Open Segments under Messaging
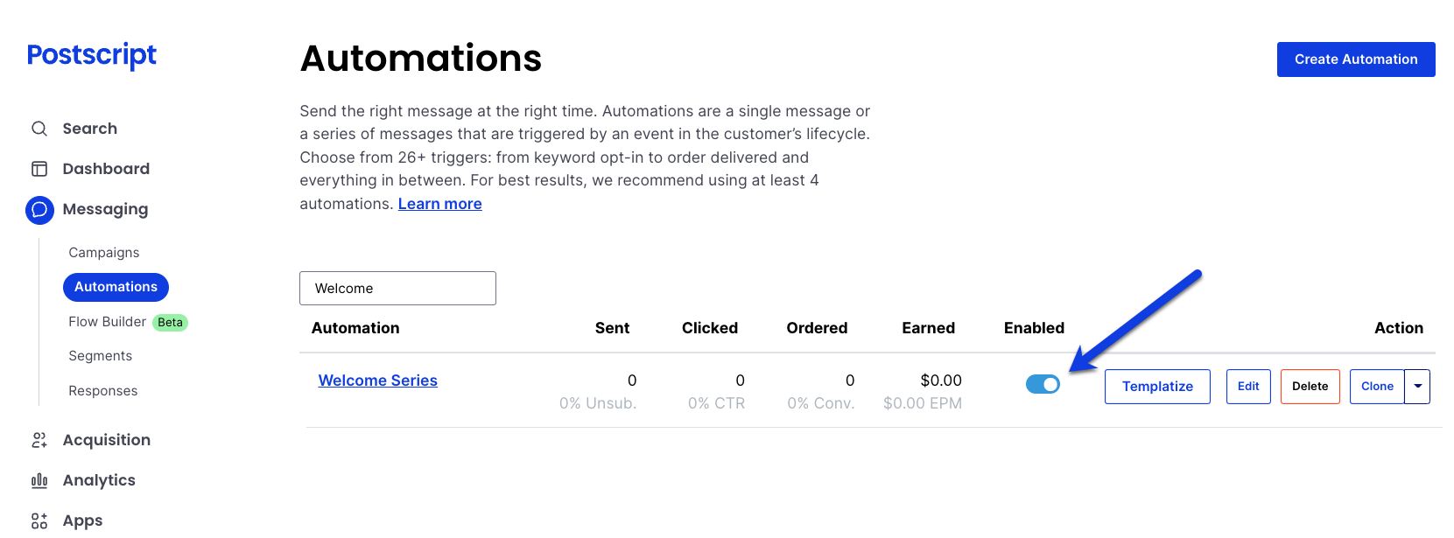 point(101,356)
